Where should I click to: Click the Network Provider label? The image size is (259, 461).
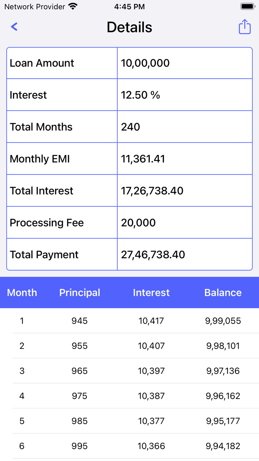click(x=36, y=6)
